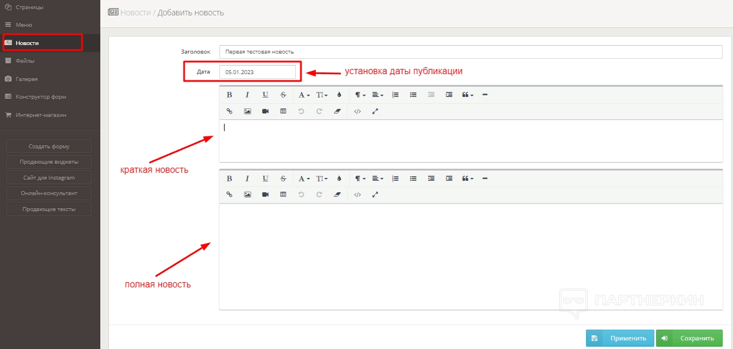This screenshot has height=349, width=733.
Task: Open font family dropdown in upper editor
Action: point(304,95)
